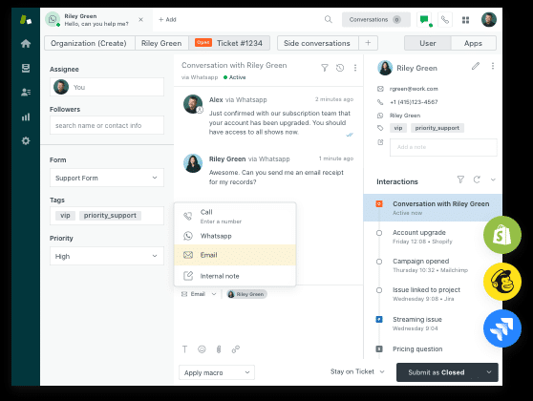Edit Riley Green profile with pencil icon
The image size is (533, 401).
[476, 66]
